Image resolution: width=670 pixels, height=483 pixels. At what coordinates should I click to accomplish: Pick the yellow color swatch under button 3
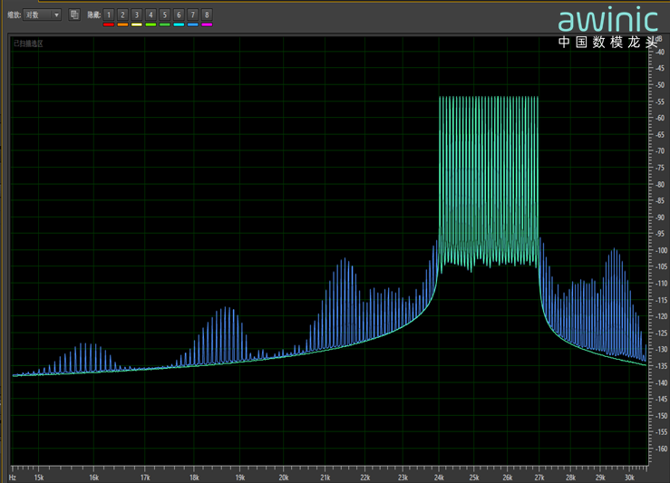click(x=136, y=24)
